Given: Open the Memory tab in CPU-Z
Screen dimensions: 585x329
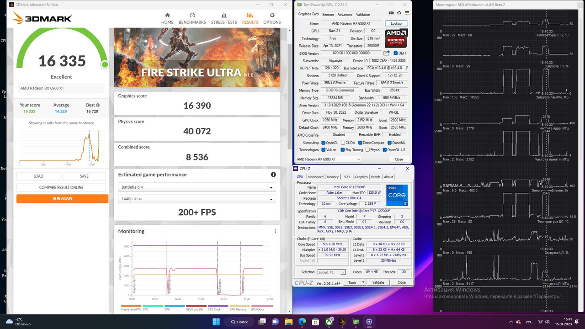Looking at the screenshot, I should (333, 177).
